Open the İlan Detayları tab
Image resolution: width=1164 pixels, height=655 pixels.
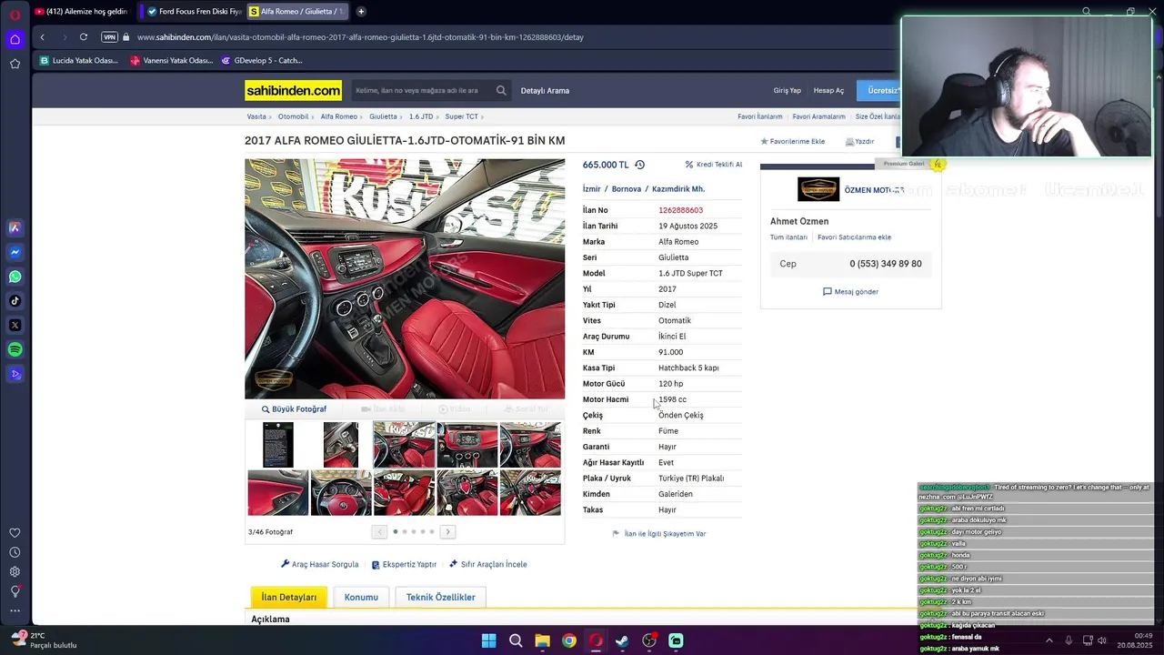click(x=289, y=597)
